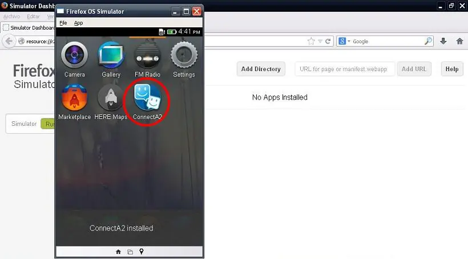Click the Add URL button
Viewport: 468px width, 259px height.
pos(414,69)
